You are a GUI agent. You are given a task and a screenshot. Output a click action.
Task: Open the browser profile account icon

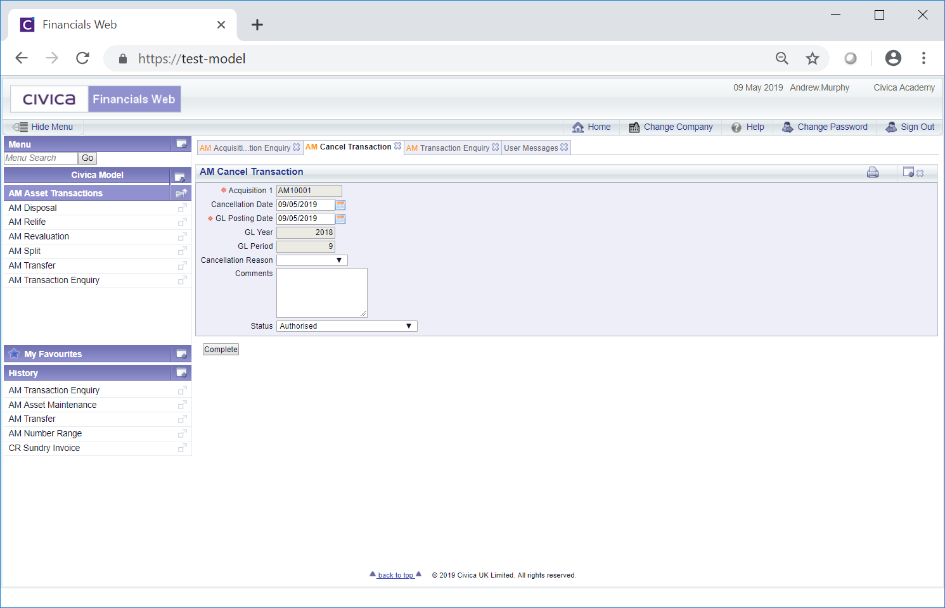(893, 58)
